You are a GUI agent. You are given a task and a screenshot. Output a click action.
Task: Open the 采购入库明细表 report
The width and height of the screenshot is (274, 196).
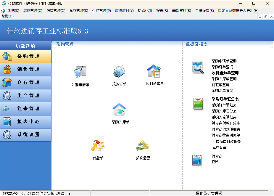click(x=224, y=117)
